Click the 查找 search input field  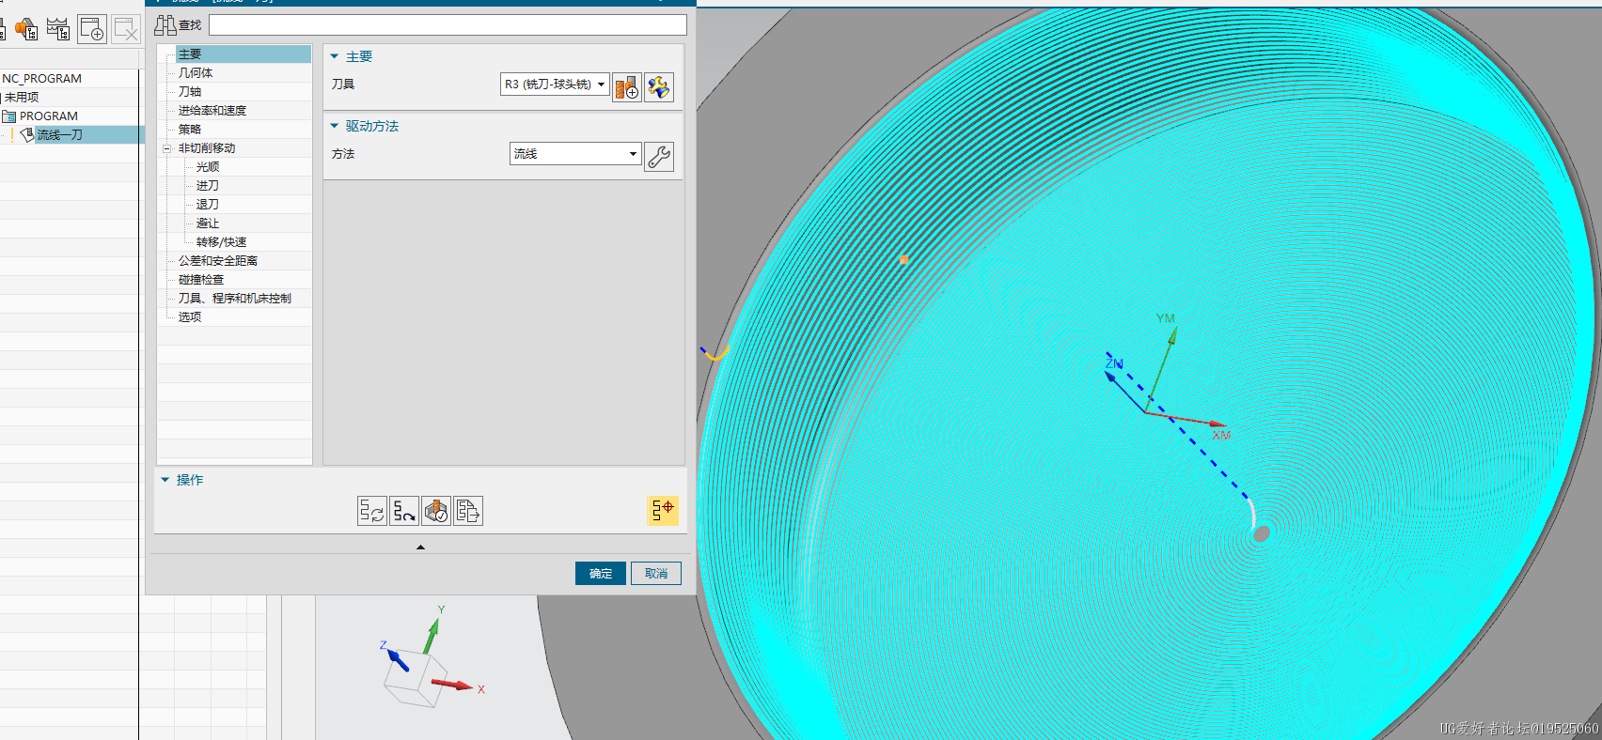pos(448,24)
